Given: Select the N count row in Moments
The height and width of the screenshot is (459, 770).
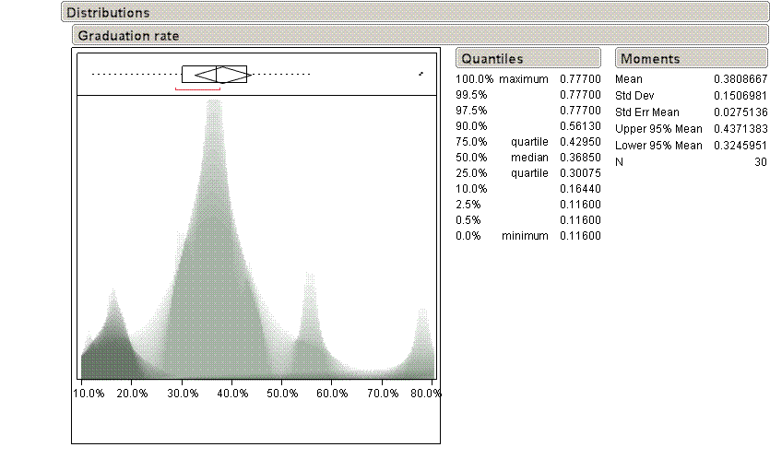Looking at the screenshot, I should [692, 162].
